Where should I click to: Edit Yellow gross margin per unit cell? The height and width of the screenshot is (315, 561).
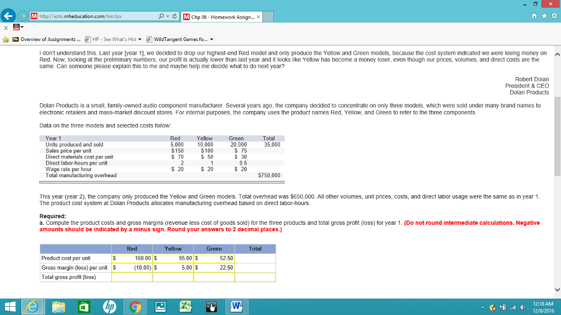(x=173, y=267)
